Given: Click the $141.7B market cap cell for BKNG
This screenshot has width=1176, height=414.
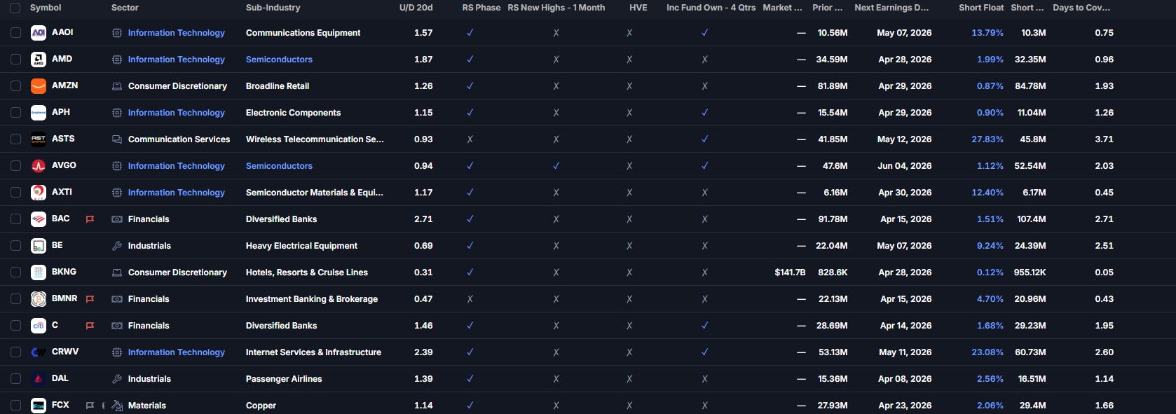Looking at the screenshot, I should coord(790,272).
